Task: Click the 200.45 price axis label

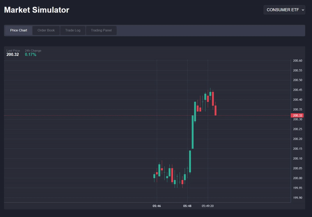Action: coord(298,90)
